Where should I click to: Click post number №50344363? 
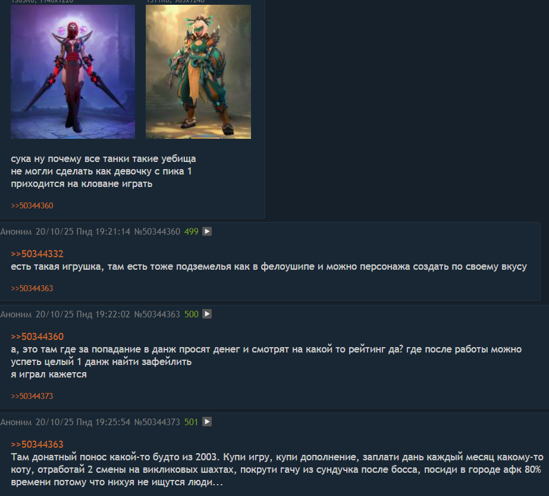pyautogui.click(x=157, y=314)
